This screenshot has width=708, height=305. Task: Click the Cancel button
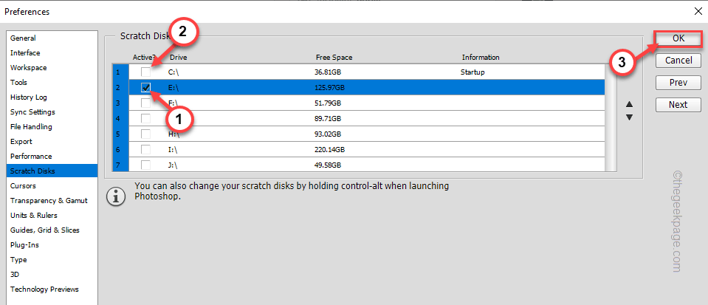tap(678, 60)
